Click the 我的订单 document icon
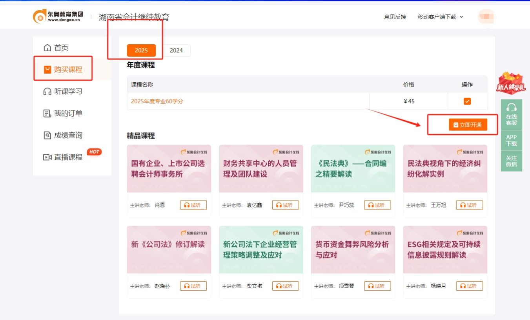The height and width of the screenshot is (320, 530). [47, 112]
